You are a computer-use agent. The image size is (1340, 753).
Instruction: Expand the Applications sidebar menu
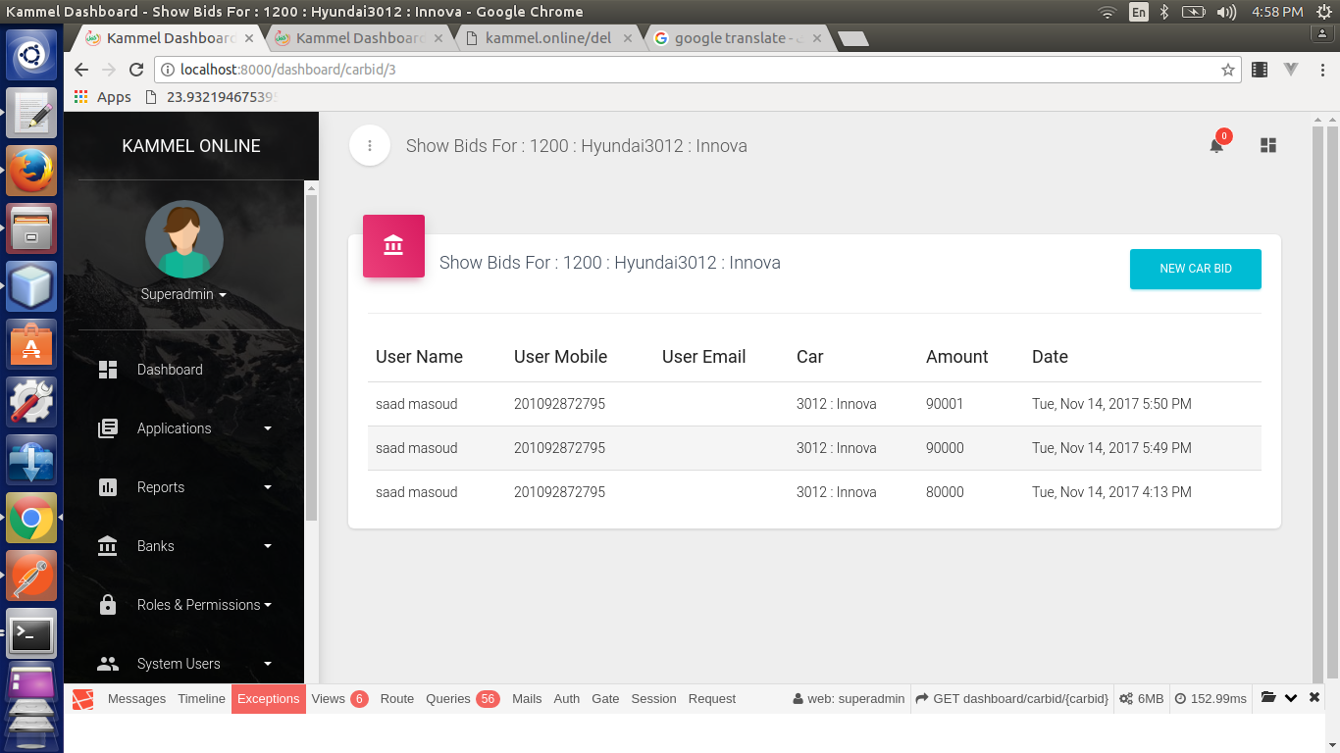[184, 428]
